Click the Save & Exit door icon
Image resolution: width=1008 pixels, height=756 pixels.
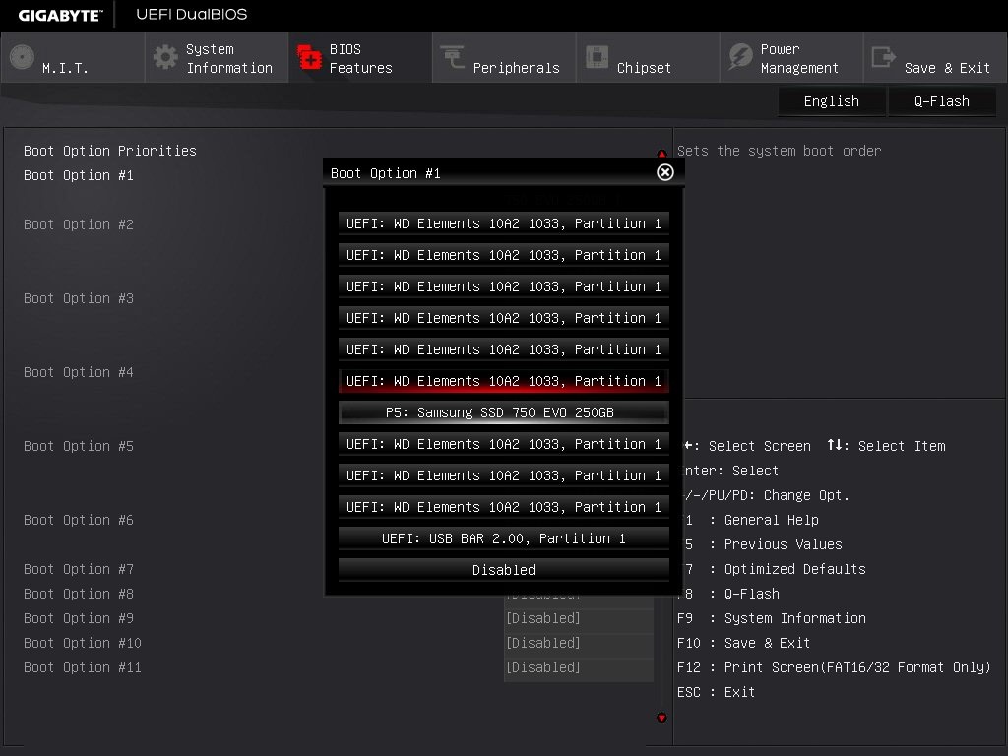click(x=883, y=56)
